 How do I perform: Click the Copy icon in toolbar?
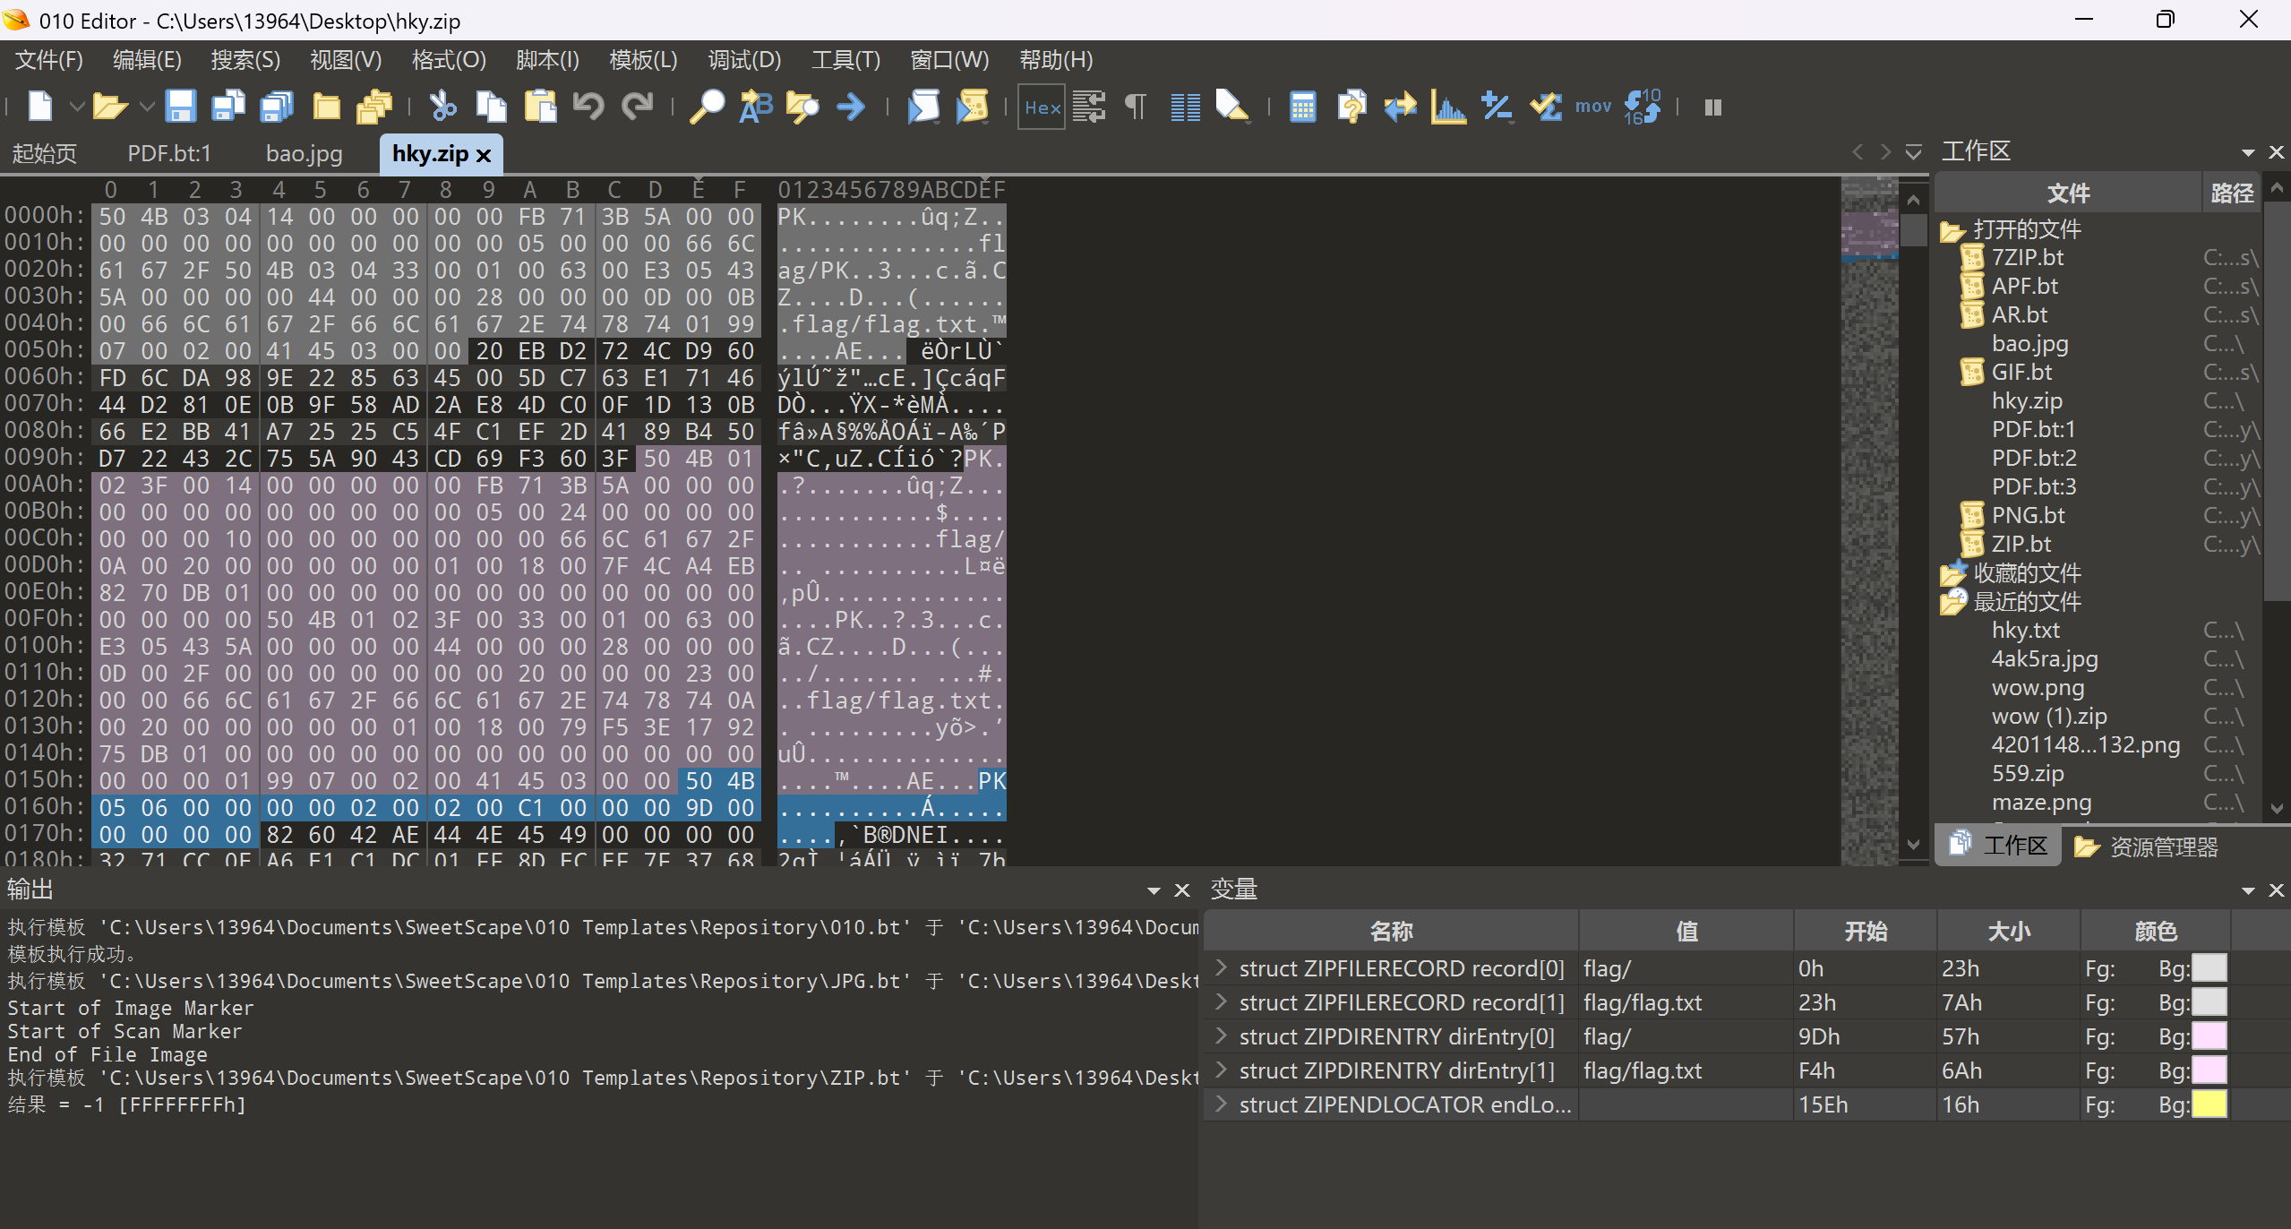[491, 107]
